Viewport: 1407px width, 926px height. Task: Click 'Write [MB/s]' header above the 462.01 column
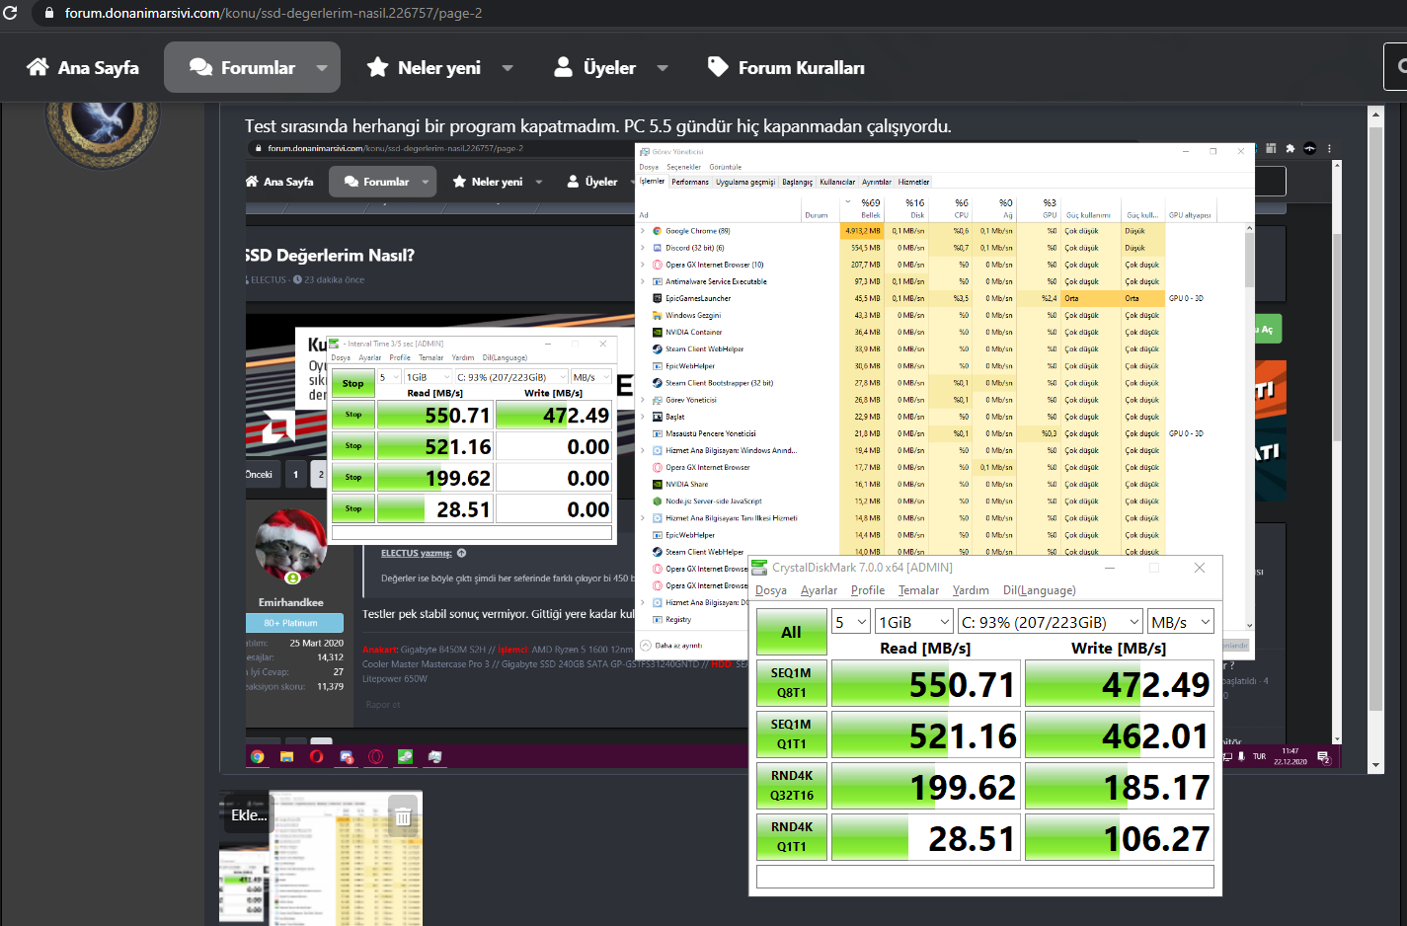(x=1119, y=648)
